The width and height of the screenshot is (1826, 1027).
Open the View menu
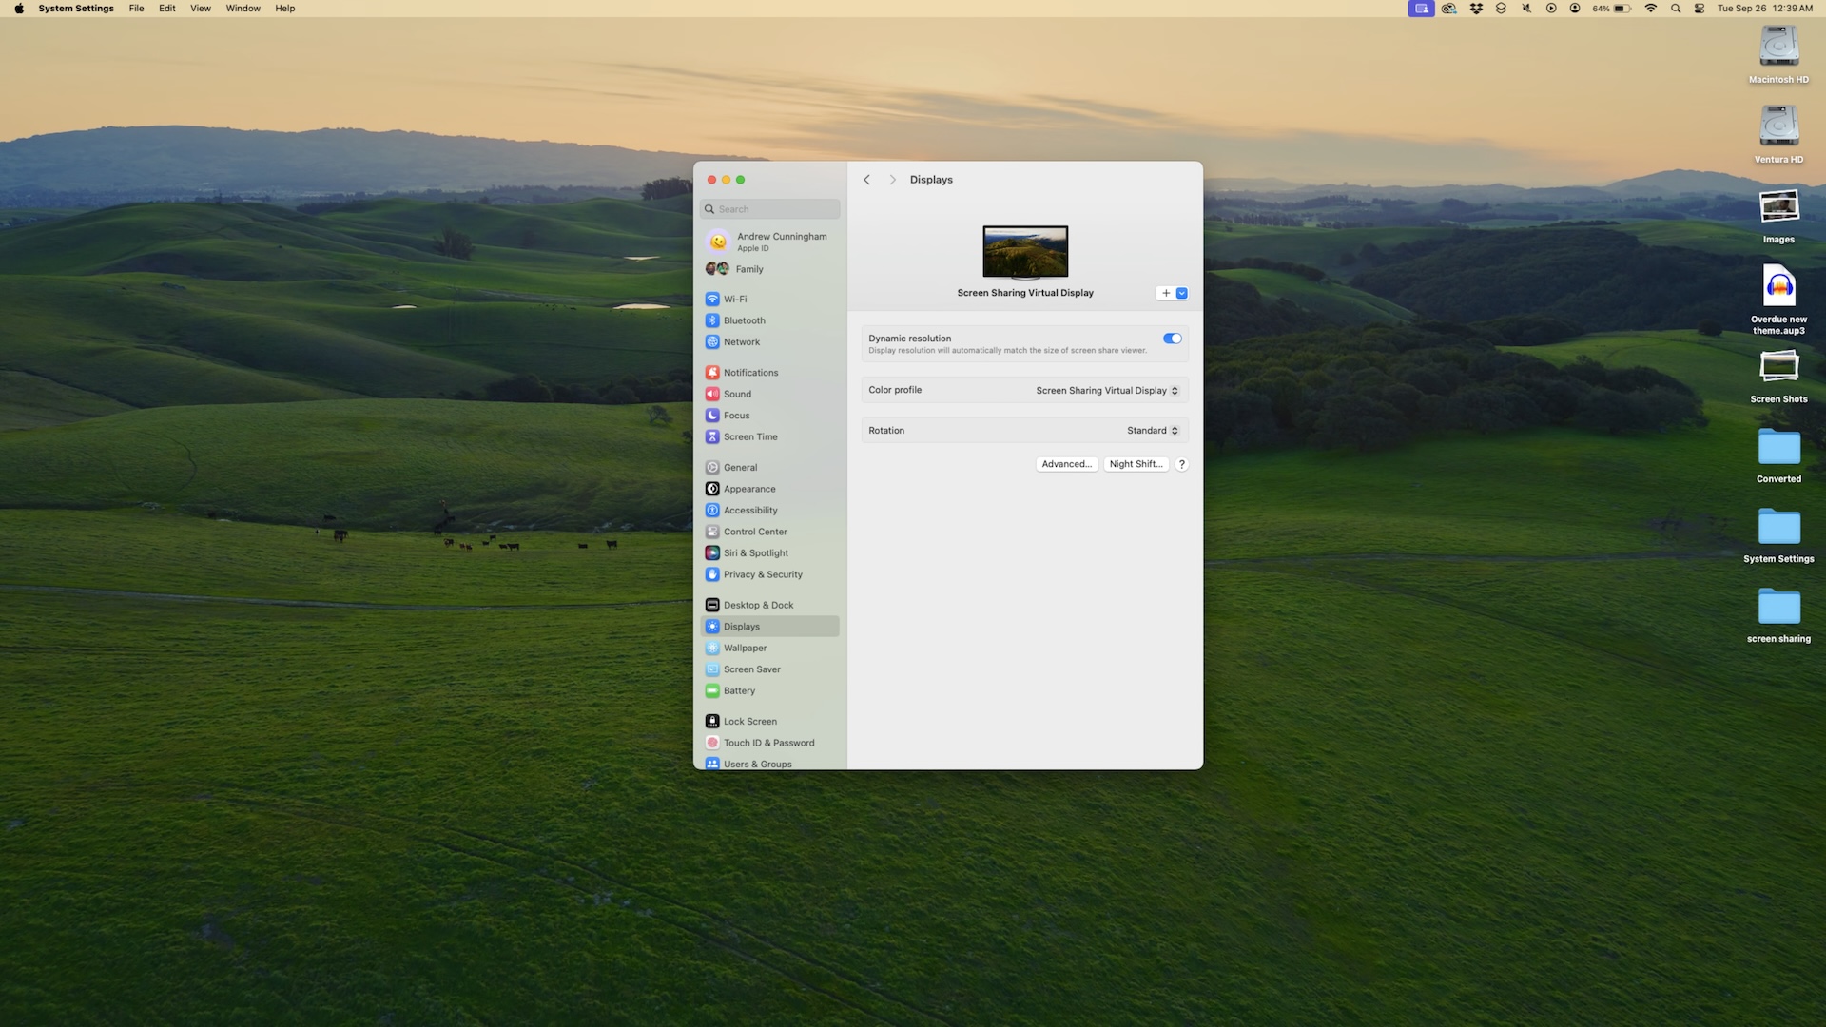[200, 9]
